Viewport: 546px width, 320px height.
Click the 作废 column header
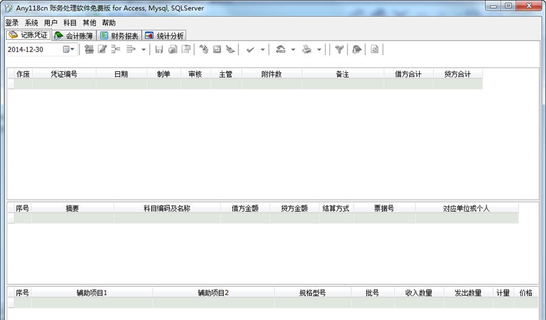tap(23, 74)
